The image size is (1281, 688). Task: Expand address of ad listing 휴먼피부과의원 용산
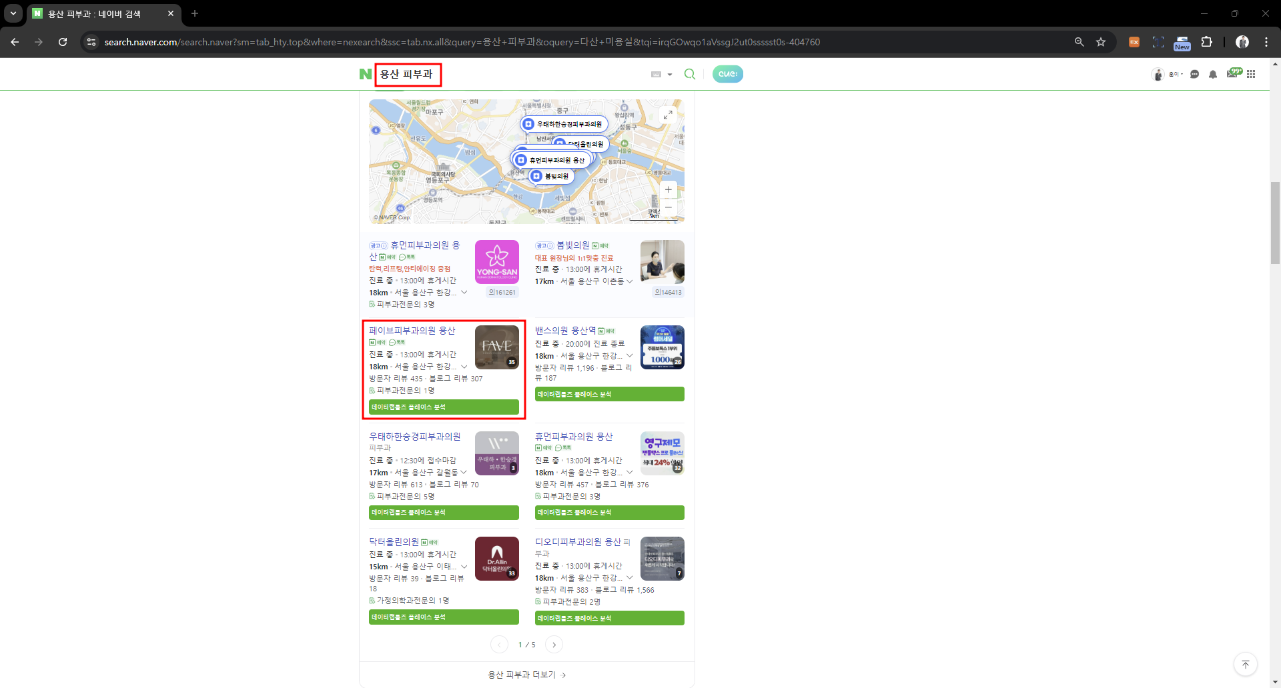(x=464, y=293)
